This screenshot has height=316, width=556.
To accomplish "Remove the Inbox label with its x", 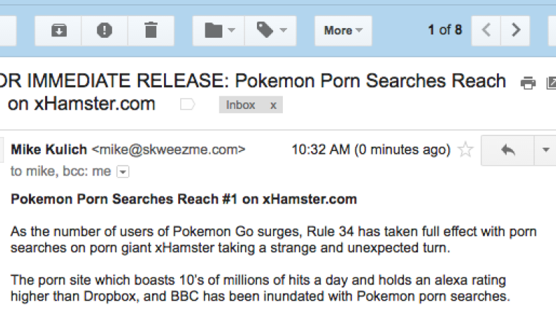I will click(273, 105).
